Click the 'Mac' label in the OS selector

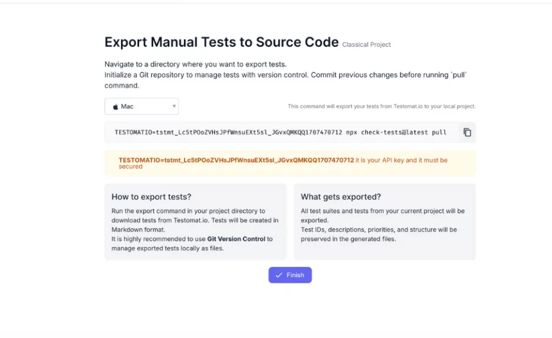pyautogui.click(x=127, y=107)
